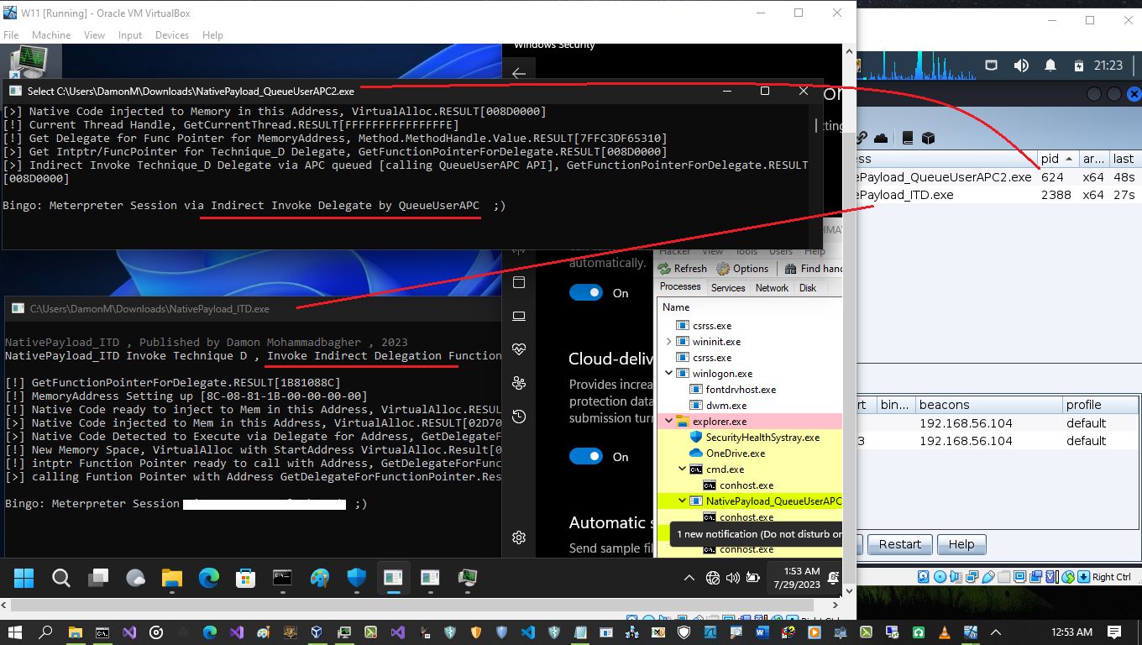Viewport: 1142px width, 645px height.
Task: Click the Help button beside Restart
Action: pyautogui.click(x=961, y=544)
